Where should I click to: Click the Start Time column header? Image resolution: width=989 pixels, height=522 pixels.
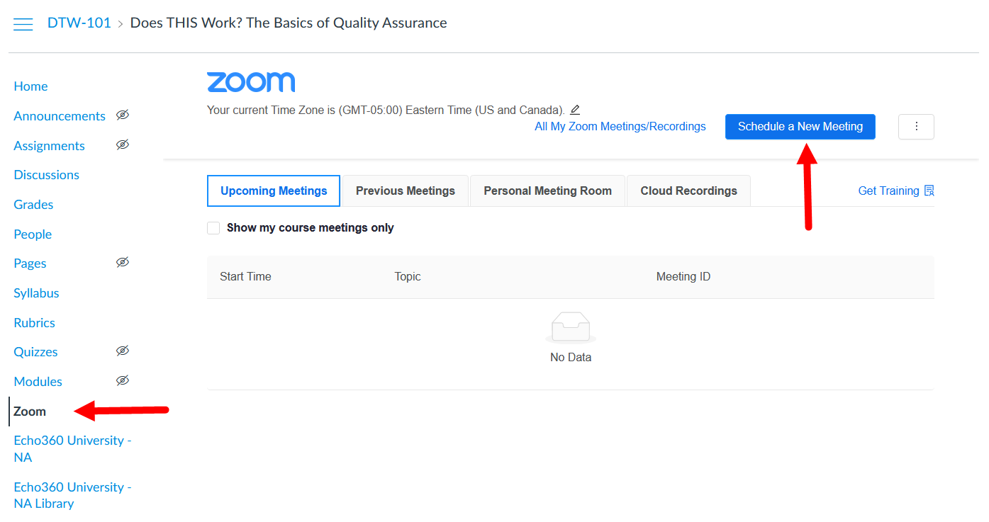coord(245,277)
